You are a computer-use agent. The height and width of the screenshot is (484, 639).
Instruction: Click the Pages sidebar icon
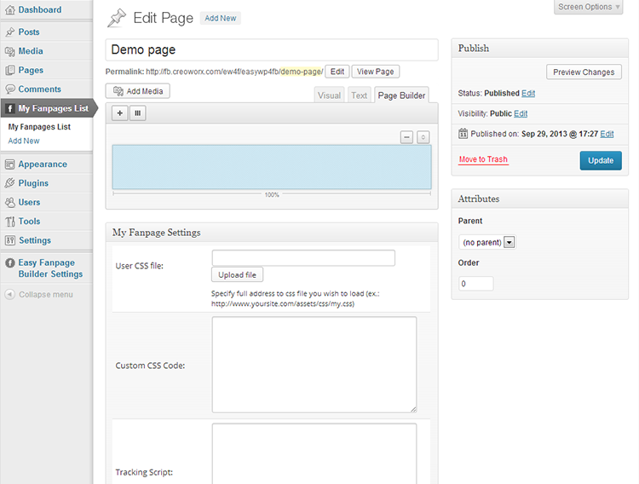[9, 70]
